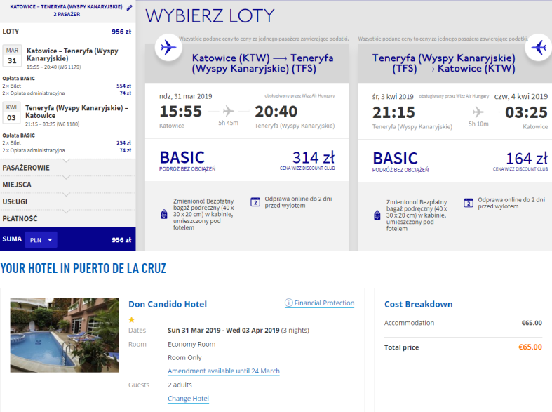Click the date ndz, 31 mar 2019
The height and width of the screenshot is (412, 552).
[186, 96]
